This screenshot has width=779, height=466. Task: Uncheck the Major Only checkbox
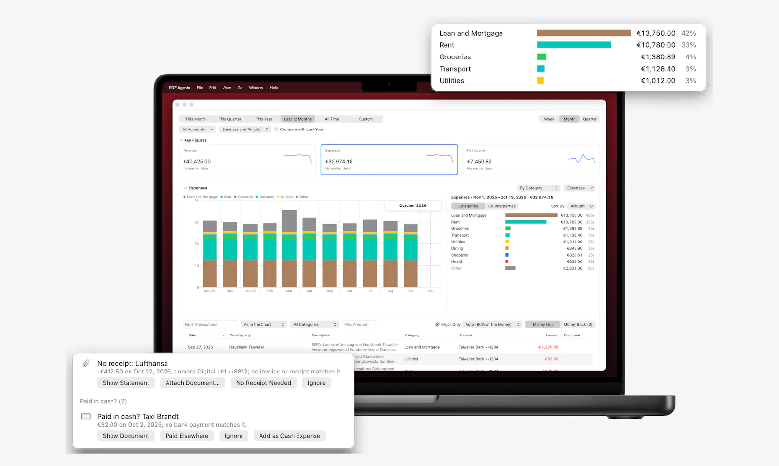(437, 324)
